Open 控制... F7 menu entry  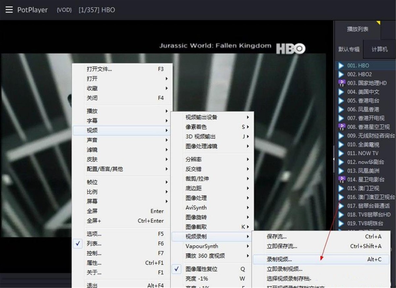[122, 253]
